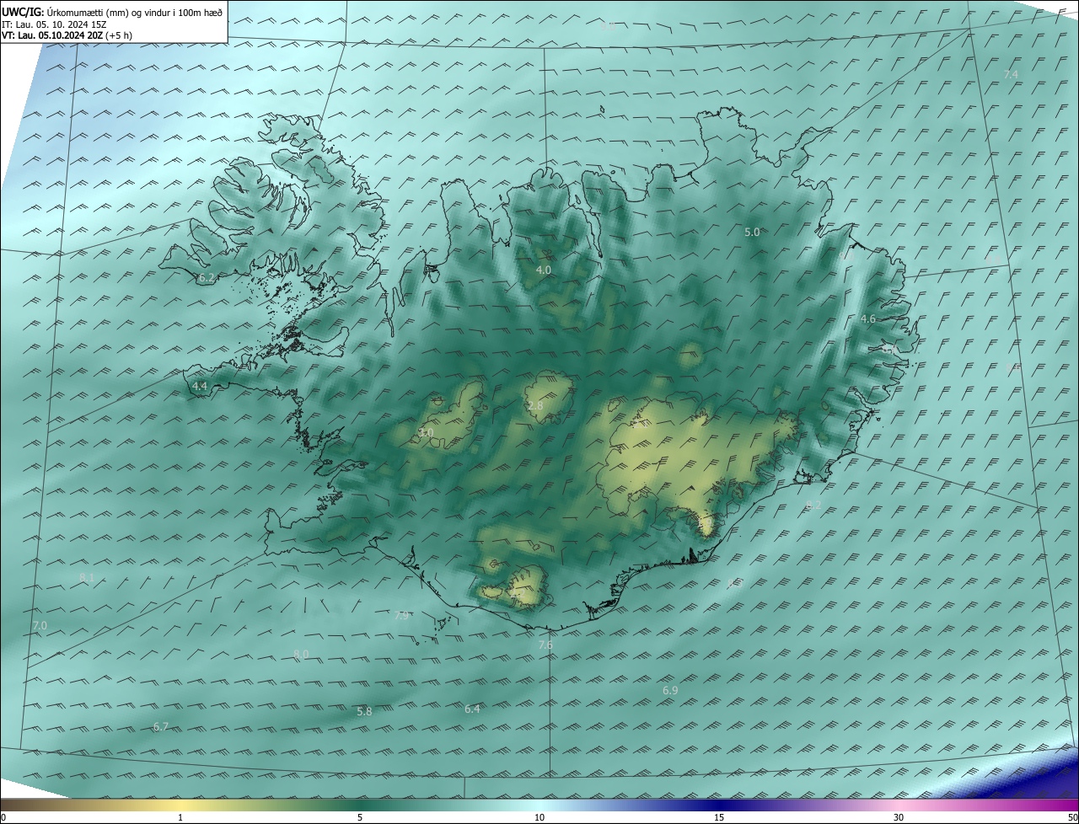The width and height of the screenshot is (1079, 824).
Task: Click the 7.4 value label on the map
Action: (x=1011, y=75)
